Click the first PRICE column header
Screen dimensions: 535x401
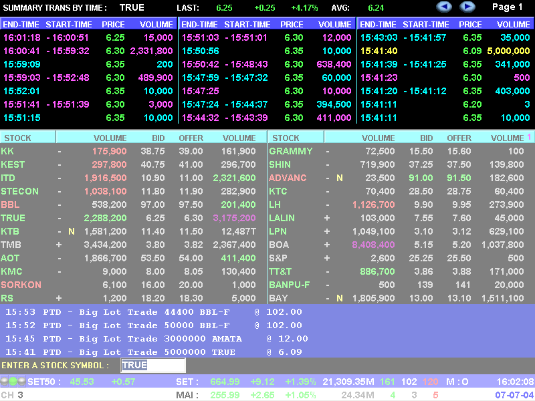(x=113, y=25)
